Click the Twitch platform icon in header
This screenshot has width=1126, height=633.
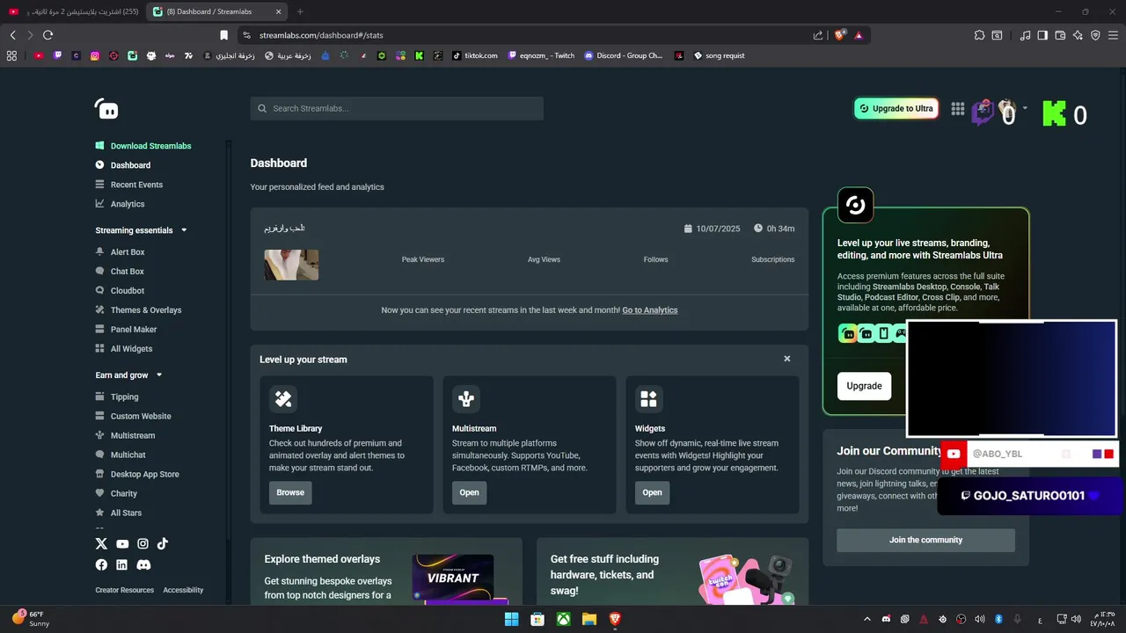[x=983, y=113]
